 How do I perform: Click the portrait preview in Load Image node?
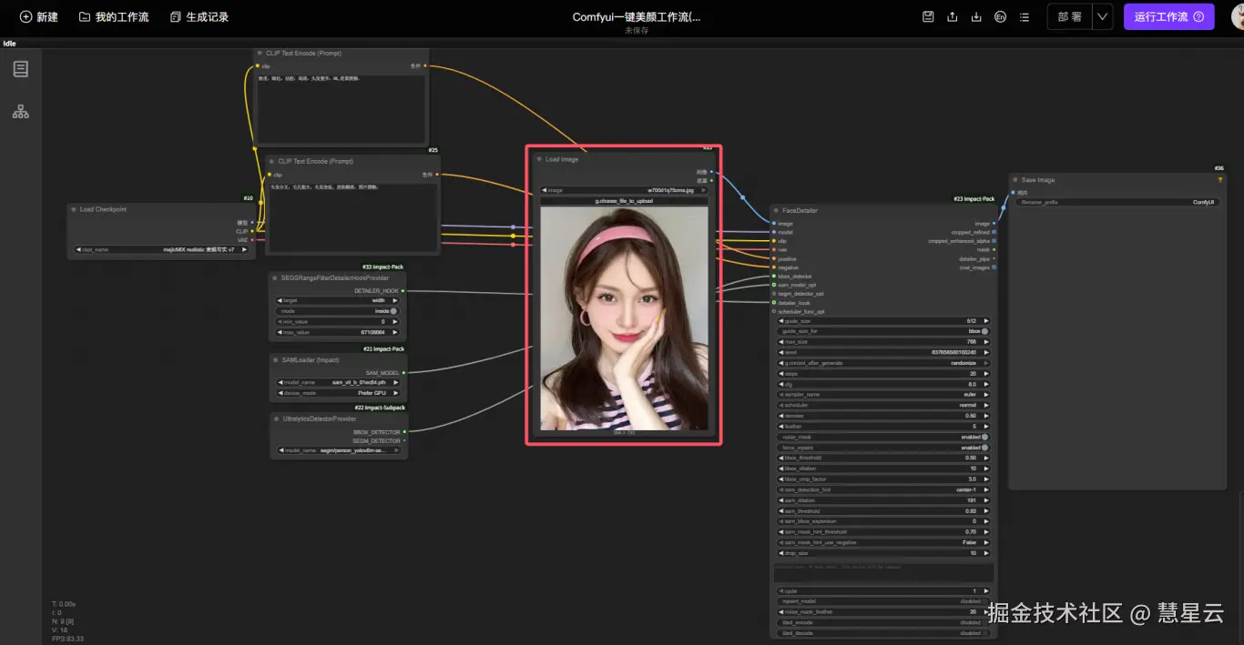tap(624, 318)
